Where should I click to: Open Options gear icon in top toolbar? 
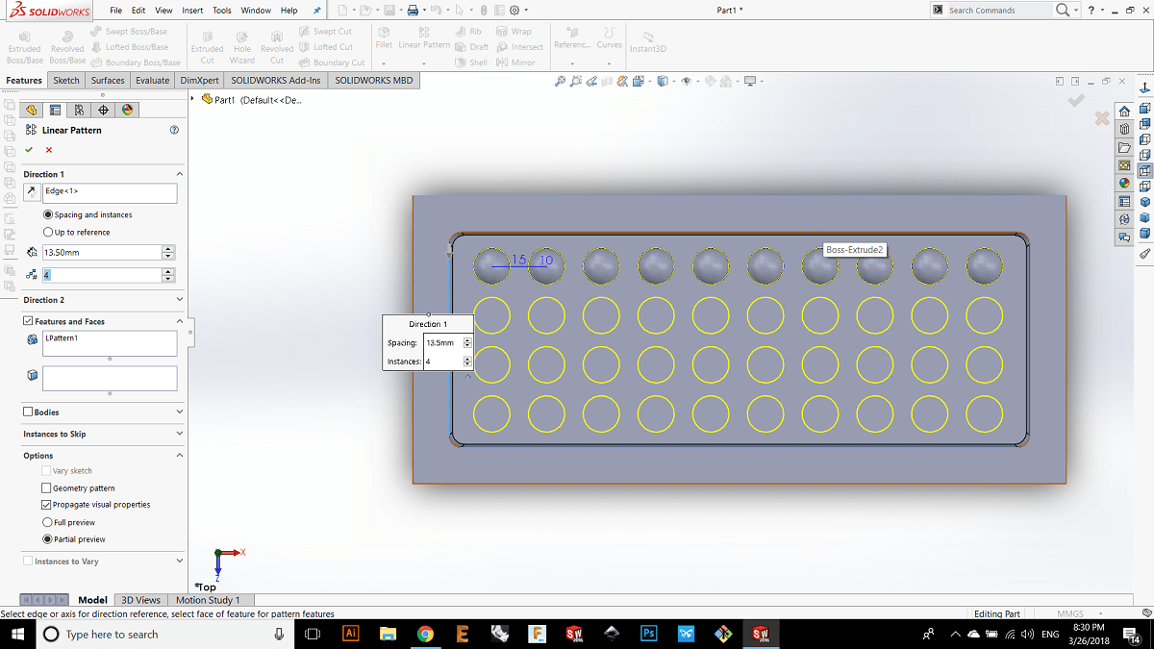point(515,10)
